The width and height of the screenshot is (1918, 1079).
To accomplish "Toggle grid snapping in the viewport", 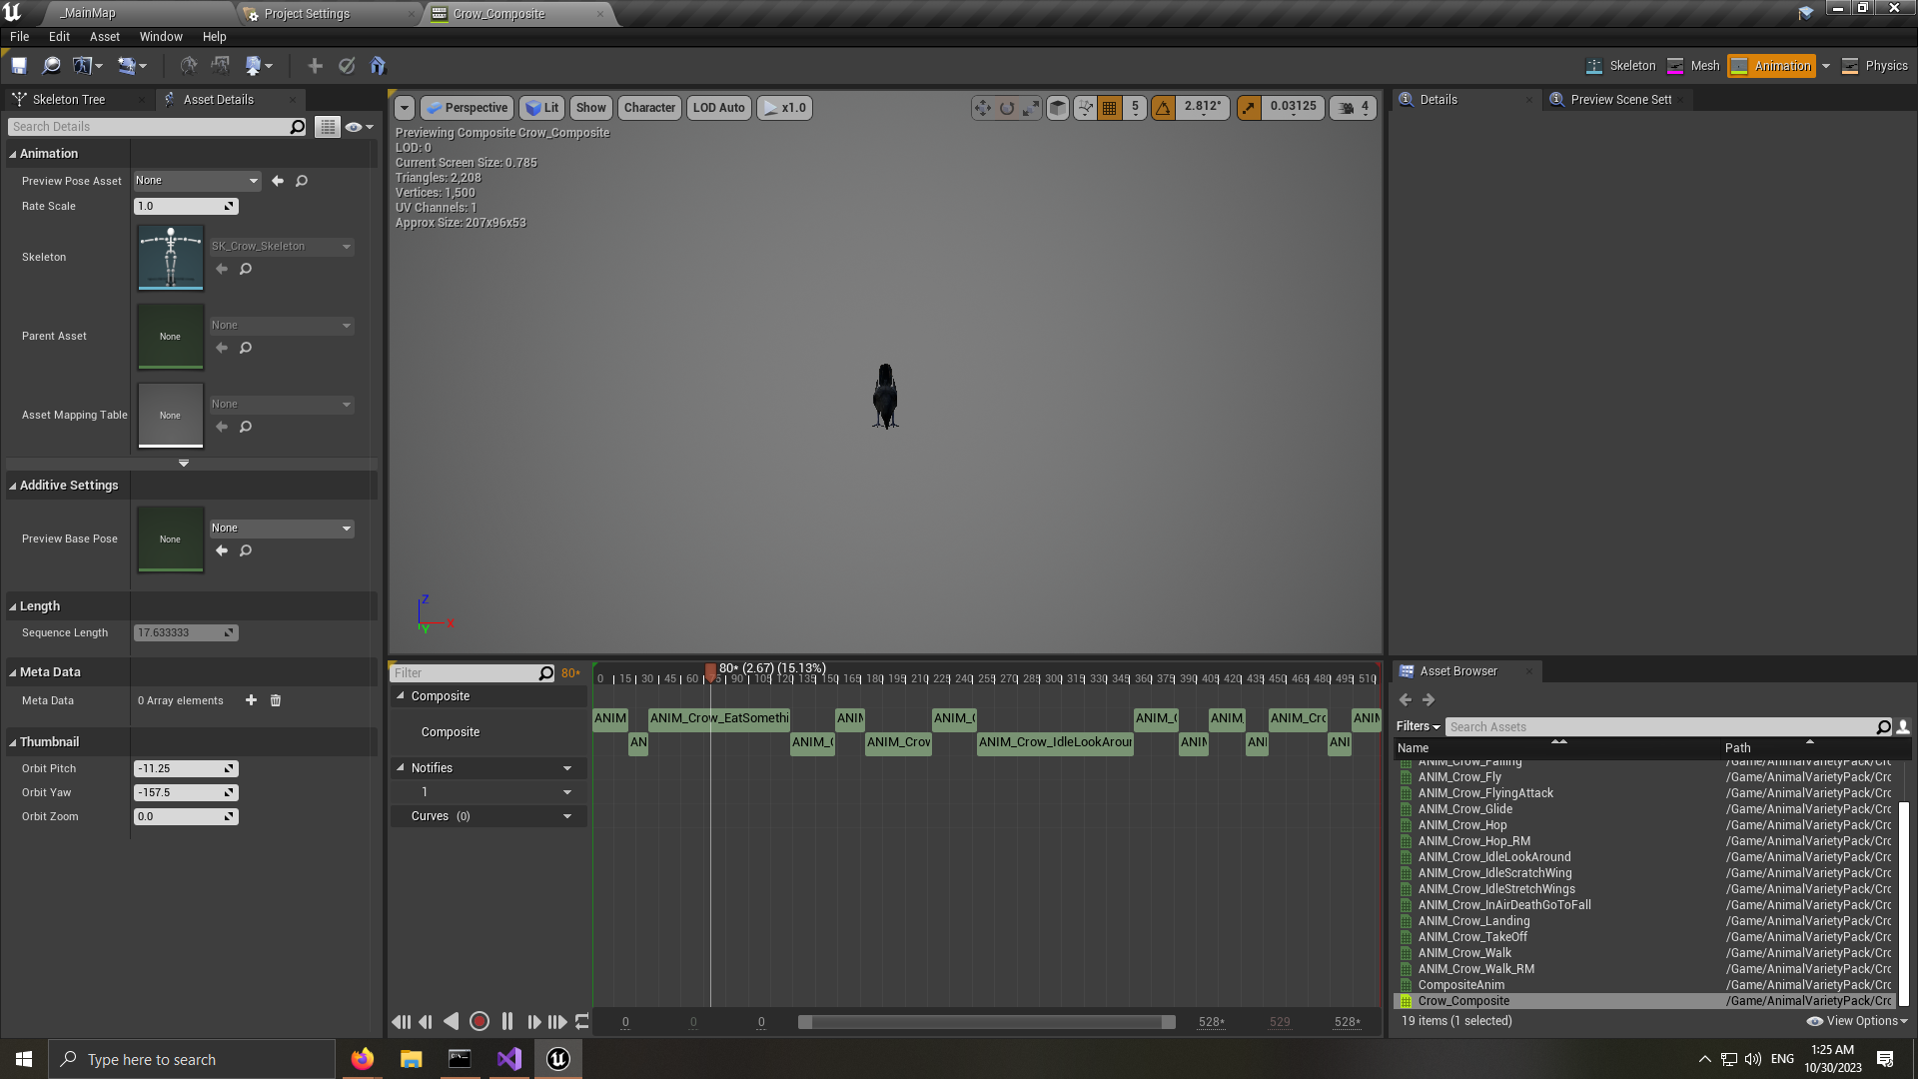I will click(1109, 108).
